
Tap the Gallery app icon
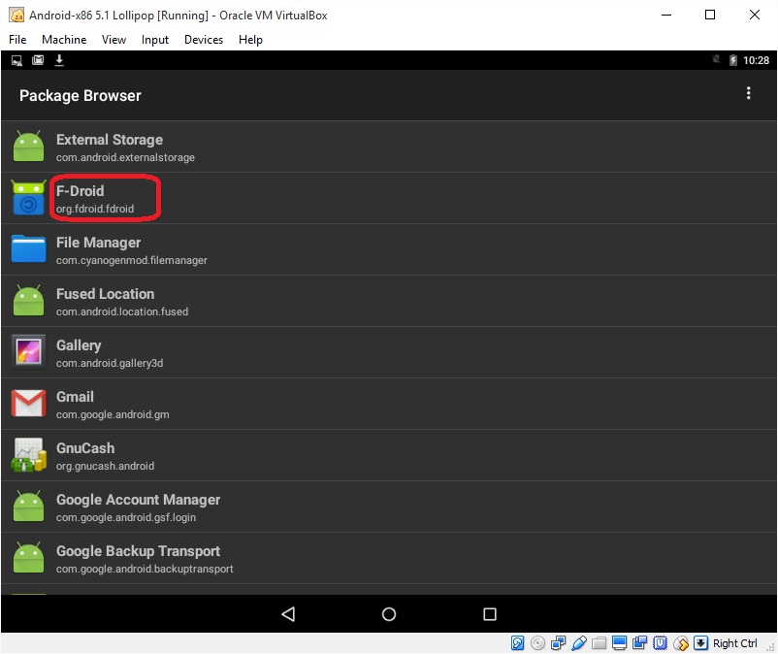click(x=28, y=351)
